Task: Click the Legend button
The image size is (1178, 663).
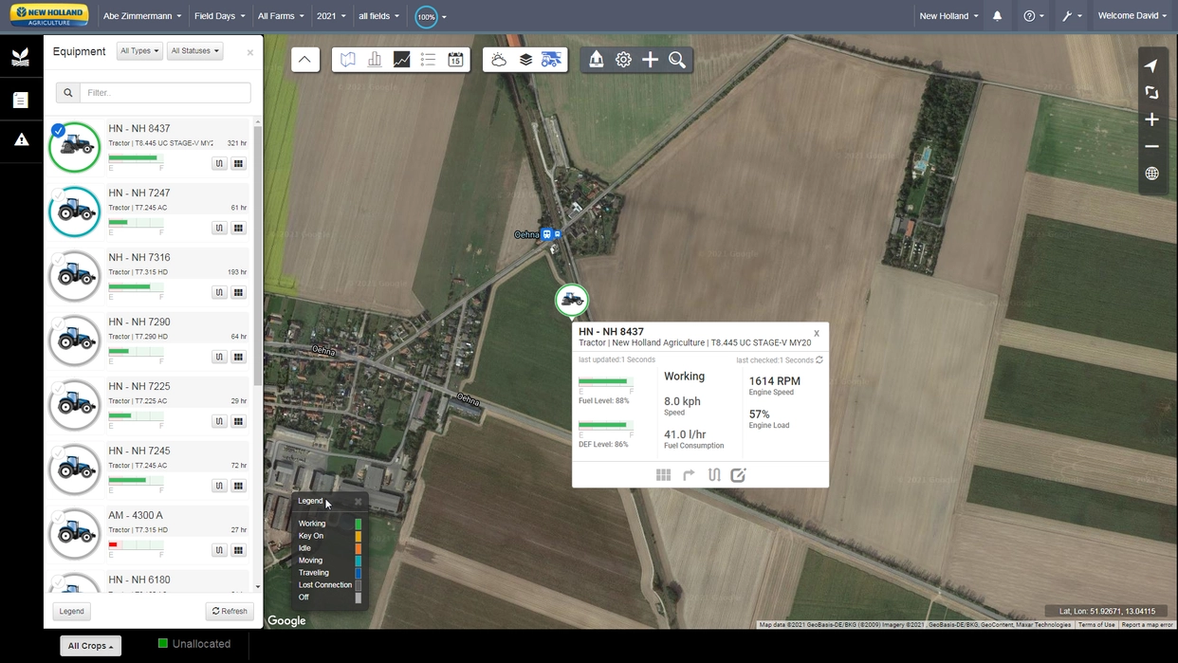Action: tap(71, 611)
